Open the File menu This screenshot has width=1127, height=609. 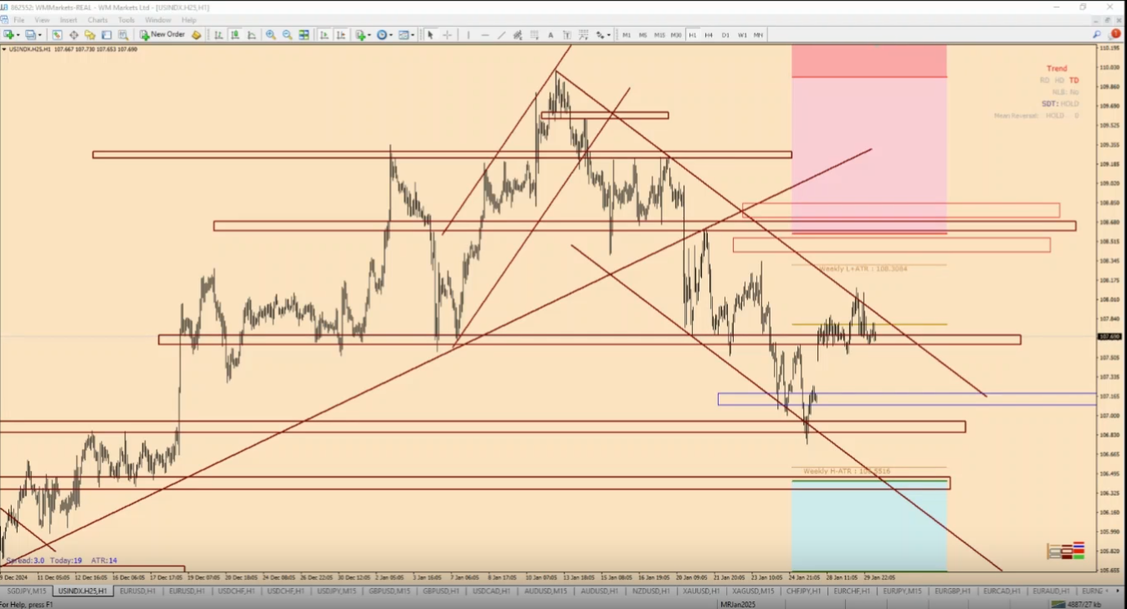point(18,20)
